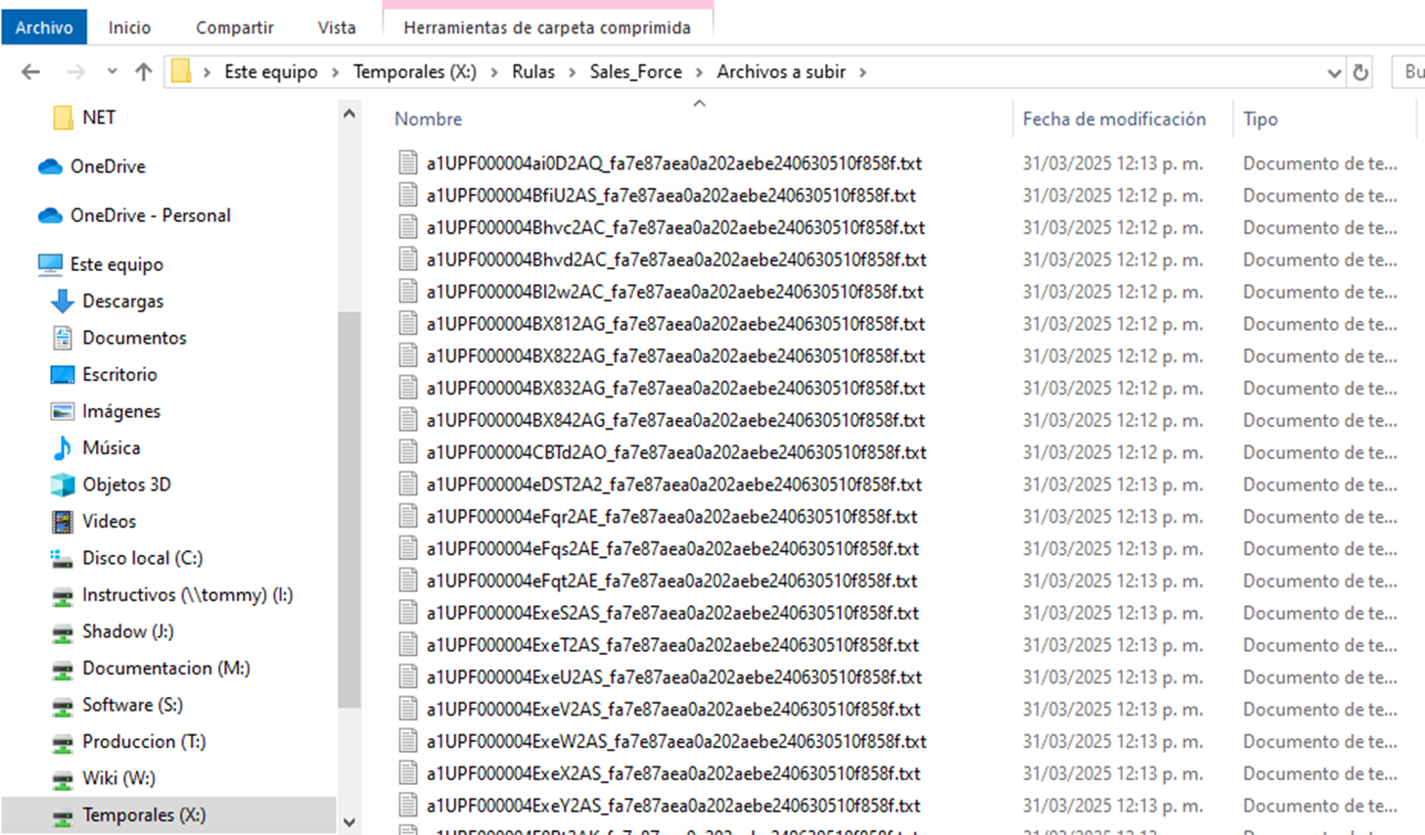
Task: Expand chevron after Este equipo breadcrumb
Action: coord(336,72)
